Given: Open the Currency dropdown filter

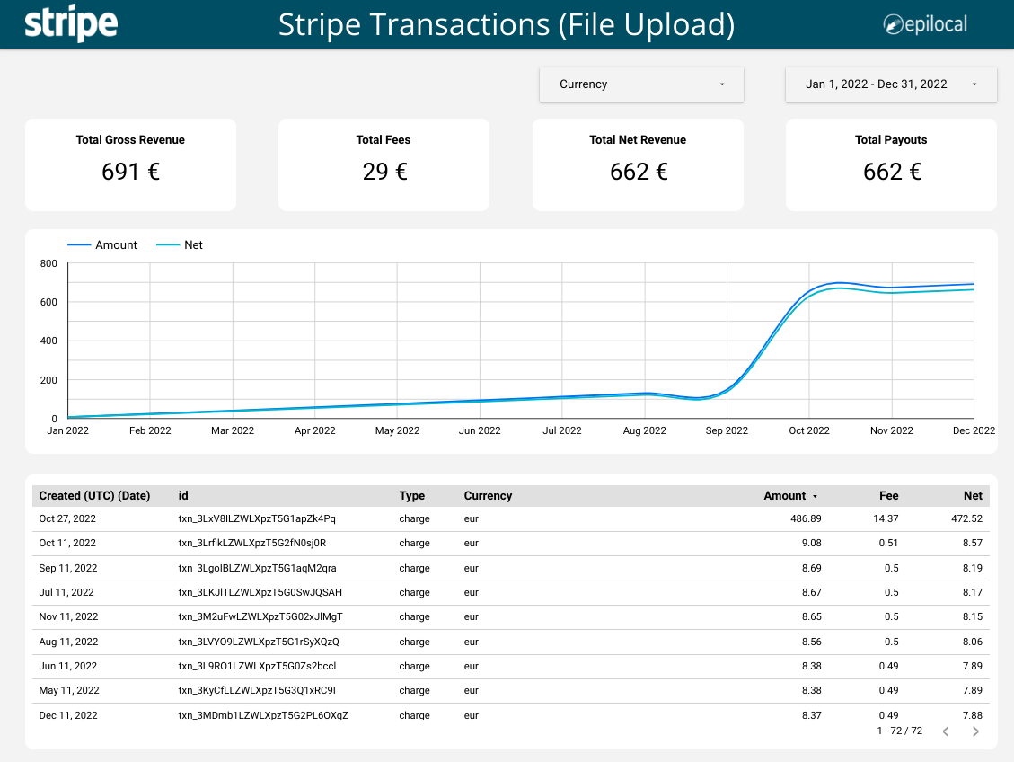Looking at the screenshot, I should (641, 84).
